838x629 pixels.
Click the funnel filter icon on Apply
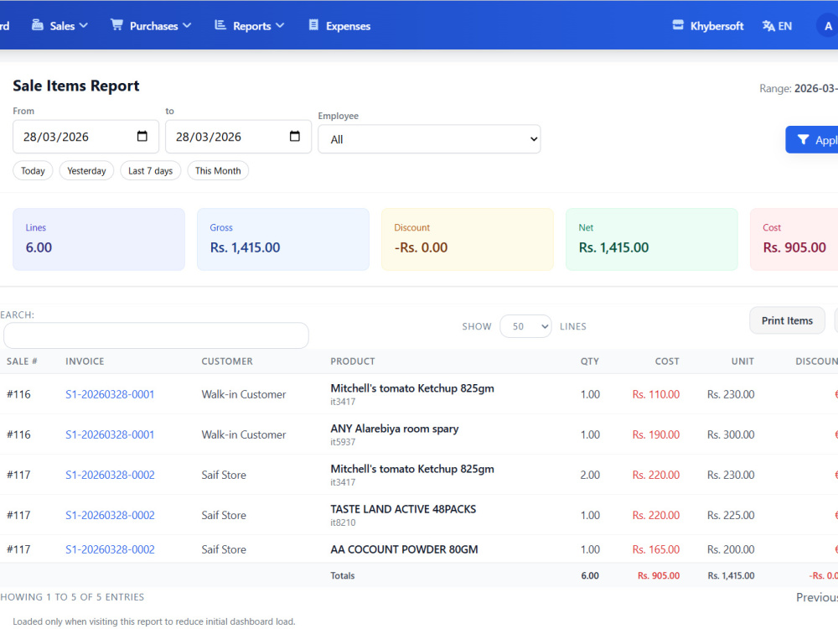click(804, 139)
